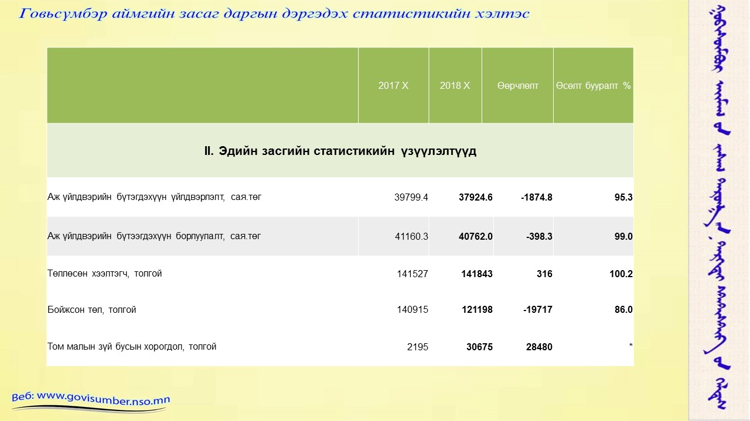The width and height of the screenshot is (750, 421).
Task: Click the Өөрчлөлт column header
Action: 517,85
